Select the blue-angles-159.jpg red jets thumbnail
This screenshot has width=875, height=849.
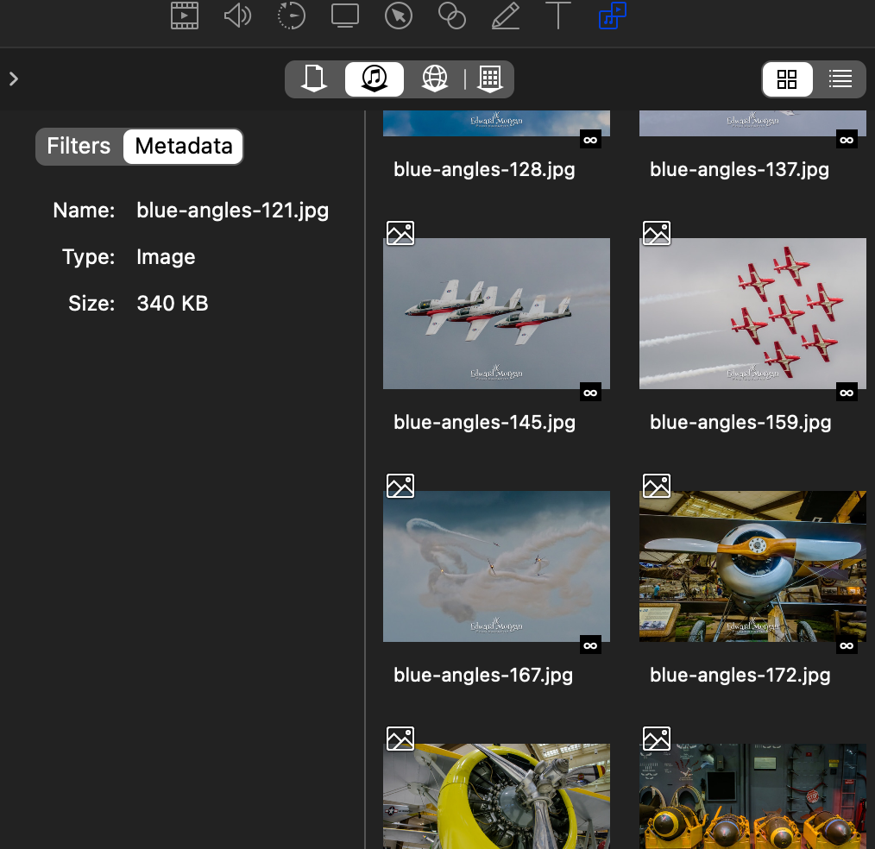point(752,313)
